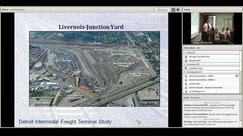The width and height of the screenshot is (243, 136).
Task: Click the Video pod camera feed
Action: [x=212, y=28]
